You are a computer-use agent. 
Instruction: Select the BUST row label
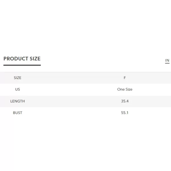18,113
